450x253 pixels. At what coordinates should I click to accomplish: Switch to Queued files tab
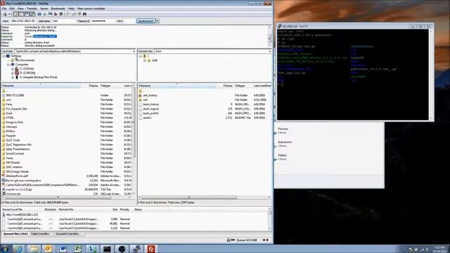[15, 234]
